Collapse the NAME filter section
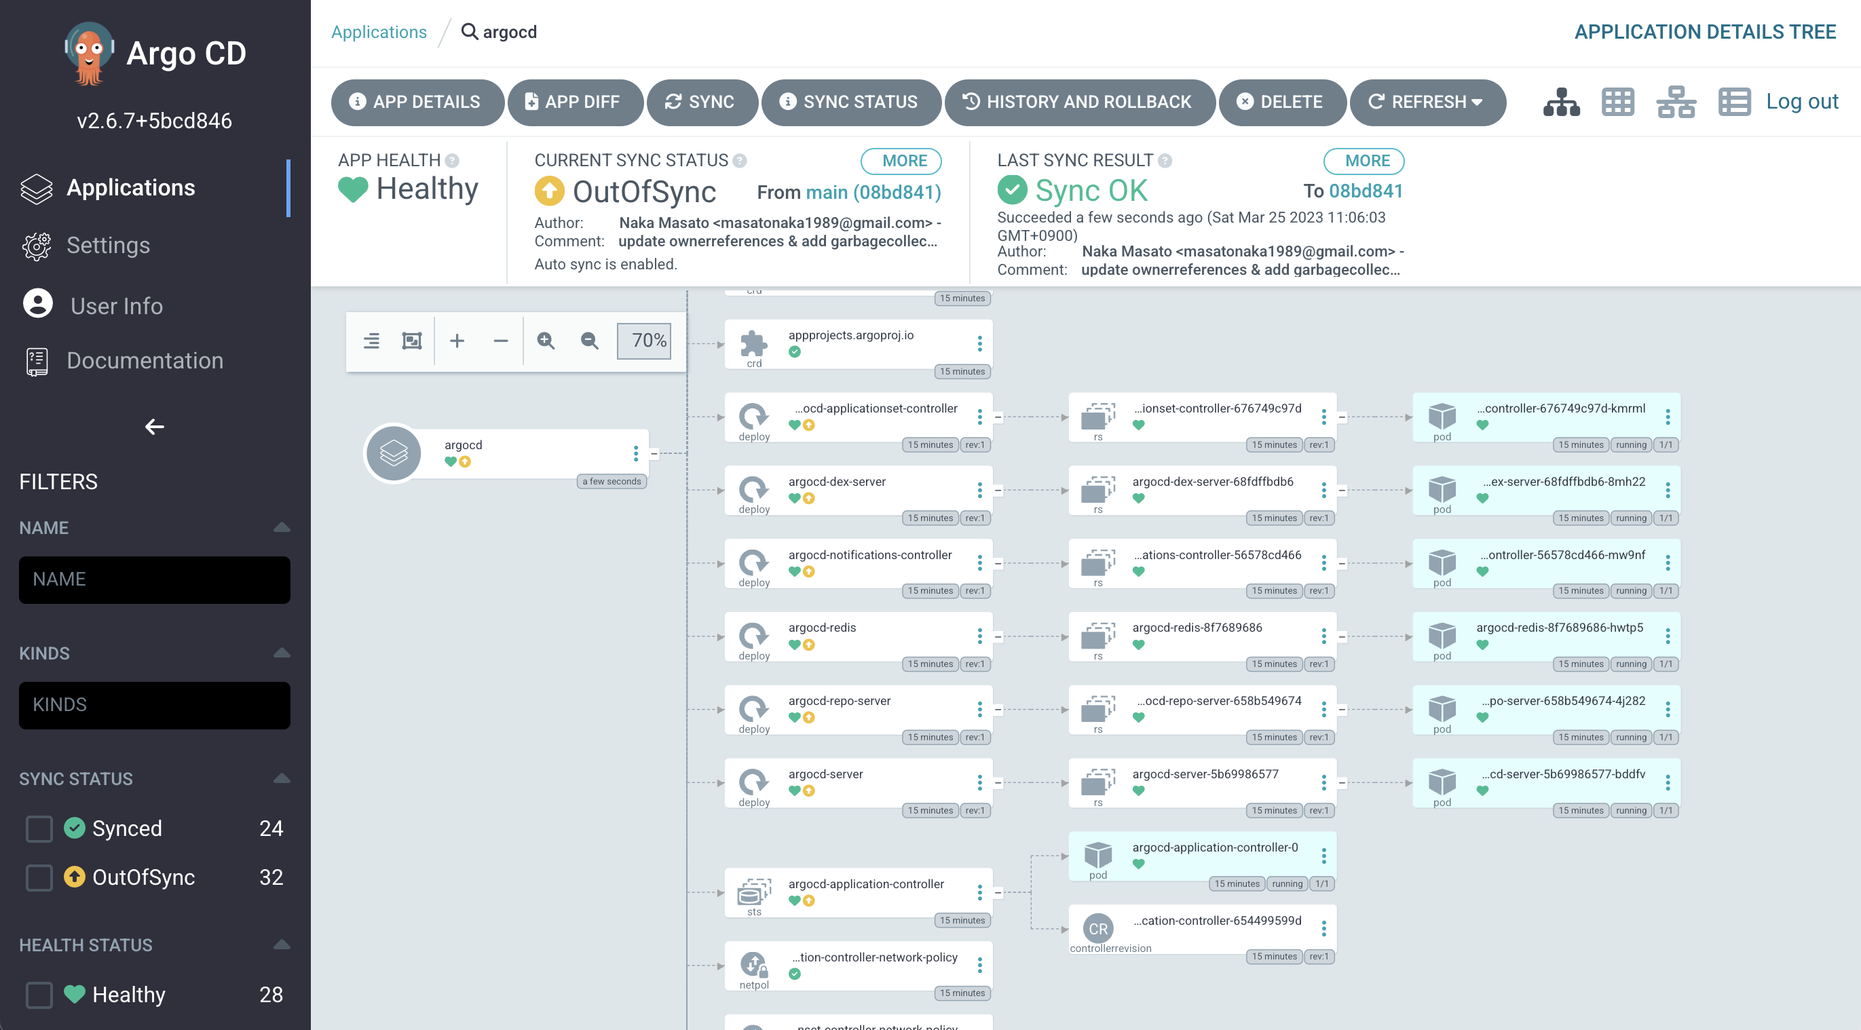The width and height of the screenshot is (1861, 1030). pos(282,527)
